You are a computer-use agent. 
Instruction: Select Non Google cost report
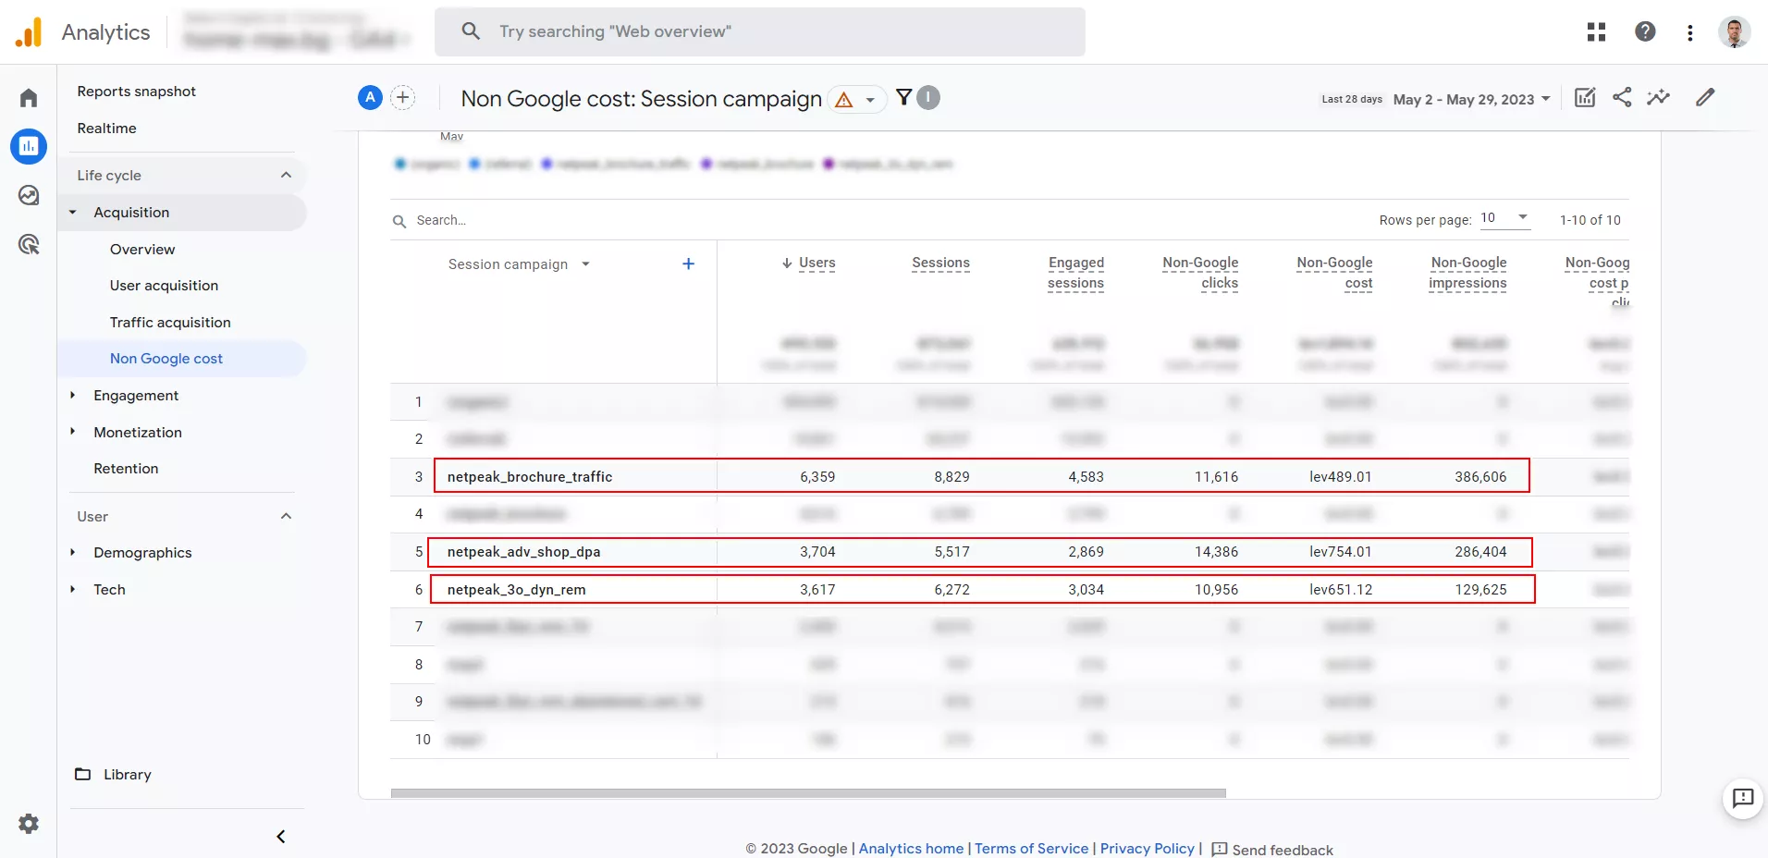point(166,358)
